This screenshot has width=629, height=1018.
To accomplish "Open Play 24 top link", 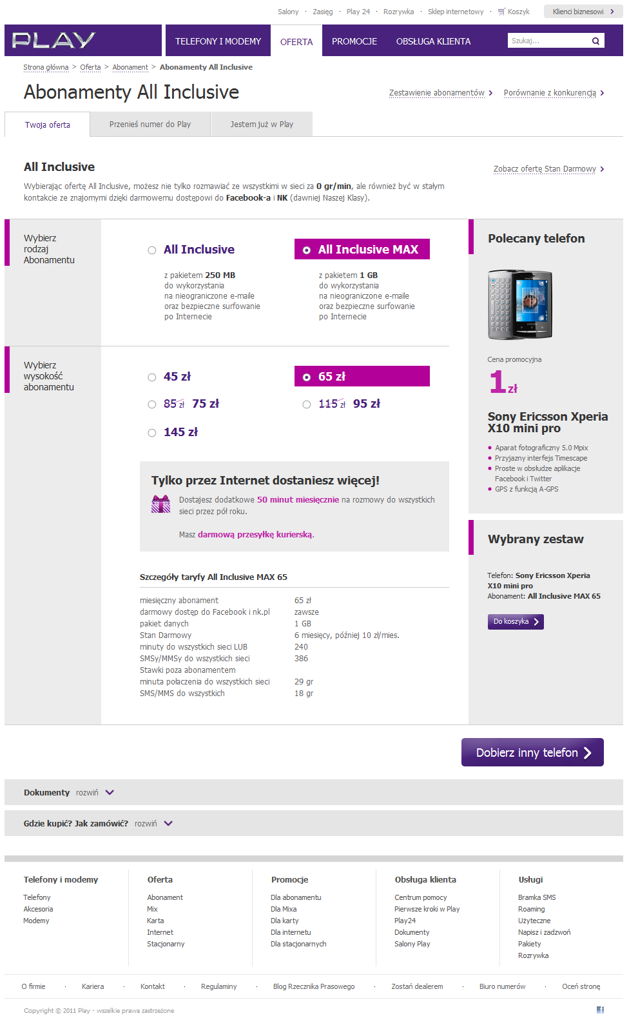I will [x=358, y=12].
